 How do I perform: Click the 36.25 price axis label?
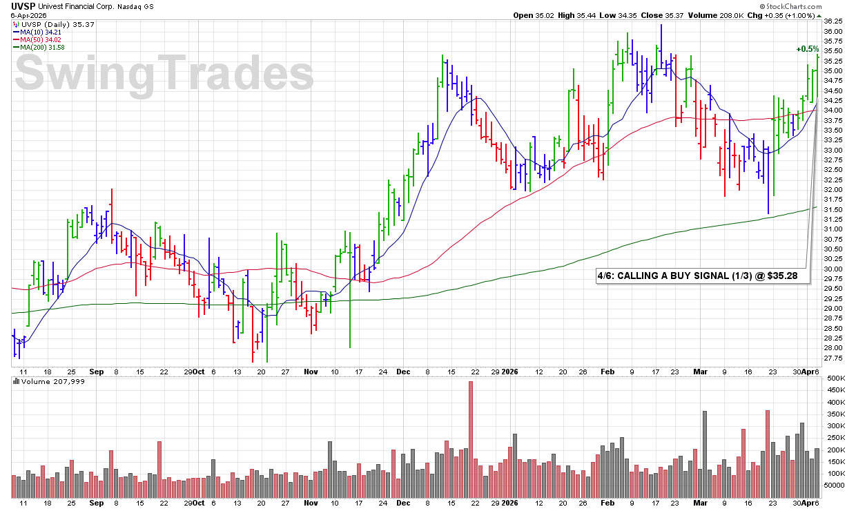coord(832,21)
